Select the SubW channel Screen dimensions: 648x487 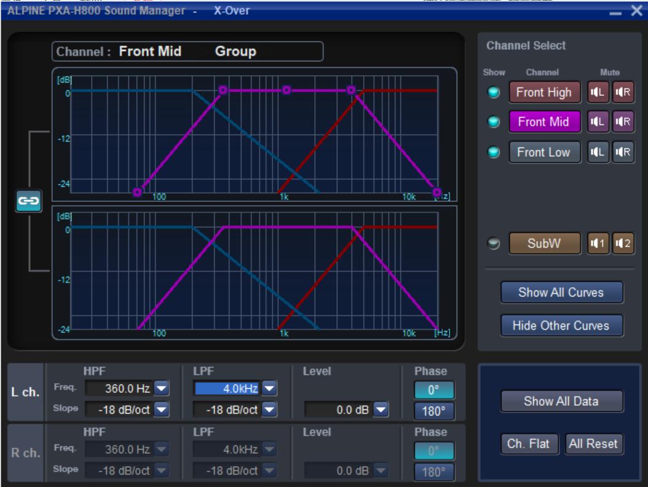coord(543,243)
